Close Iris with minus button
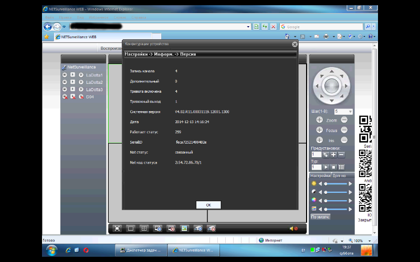The width and height of the screenshot is (420, 262). pos(344,140)
